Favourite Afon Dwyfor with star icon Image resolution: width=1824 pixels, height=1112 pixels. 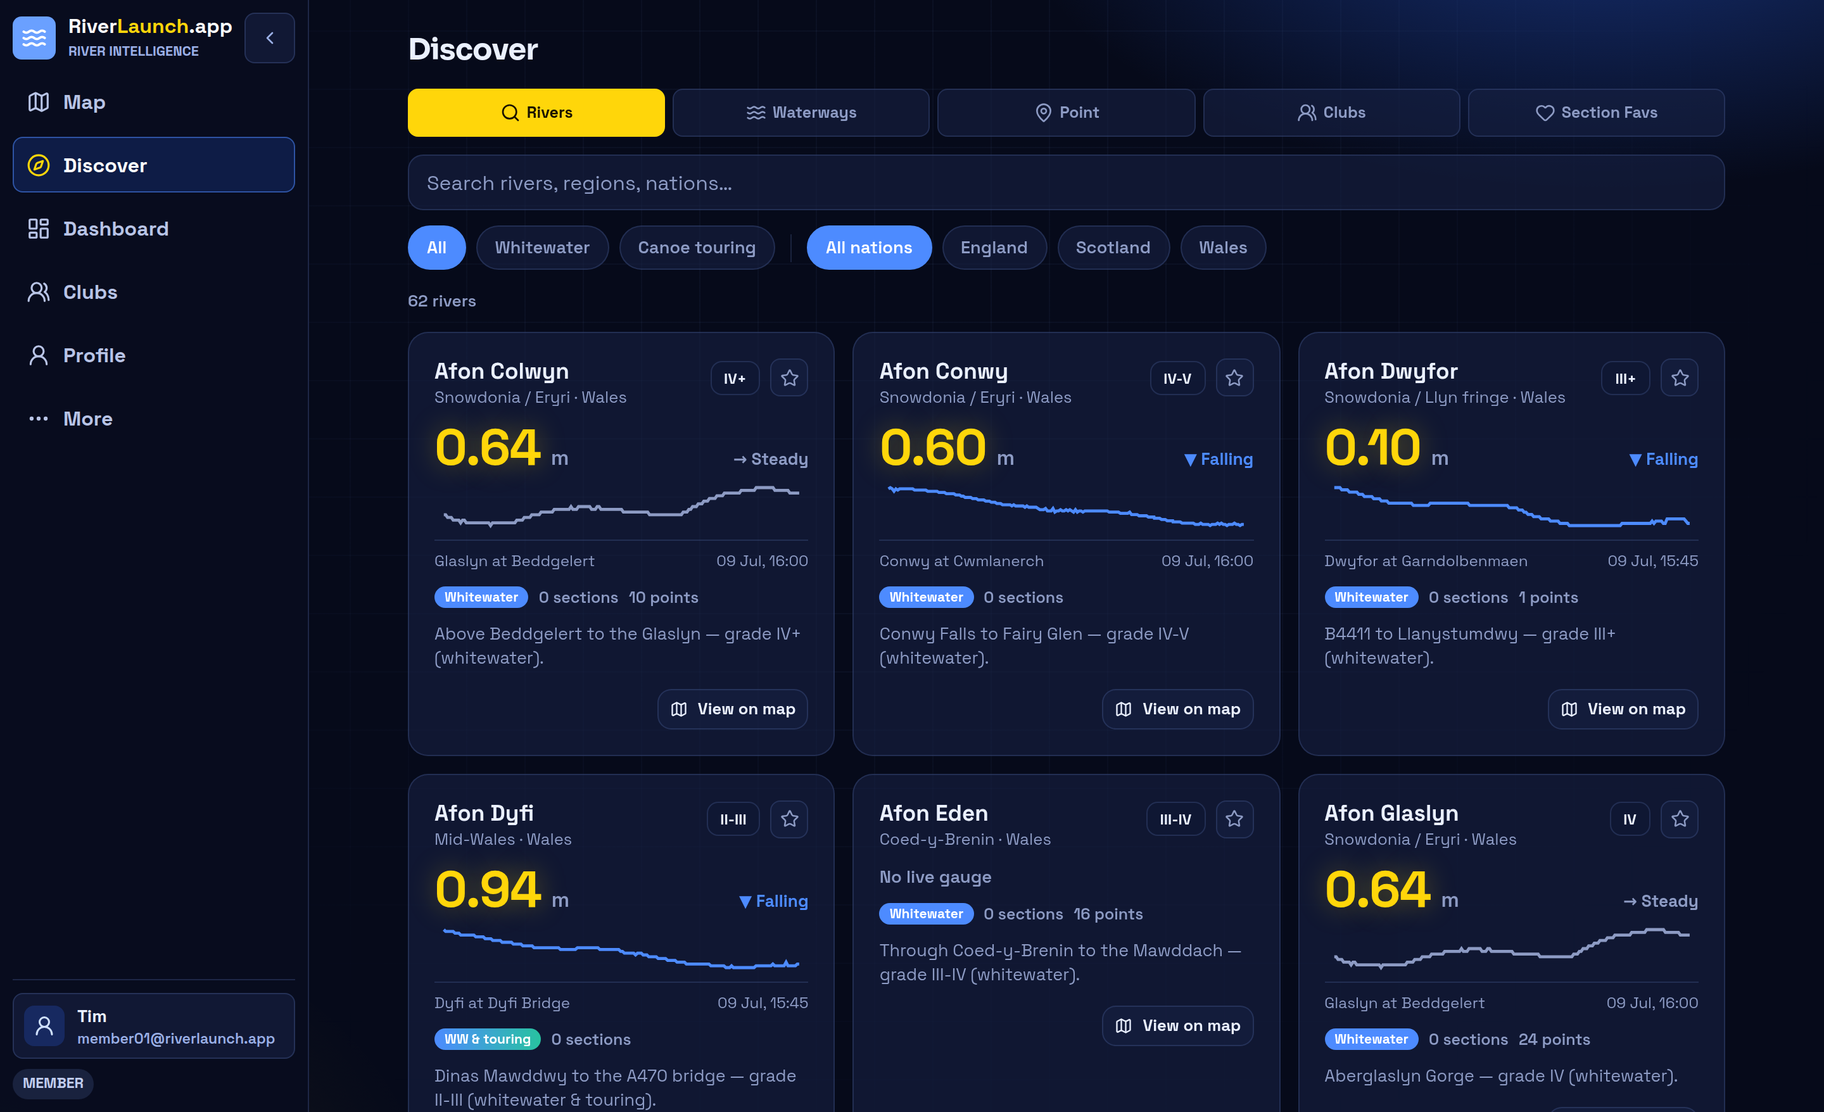(1680, 378)
